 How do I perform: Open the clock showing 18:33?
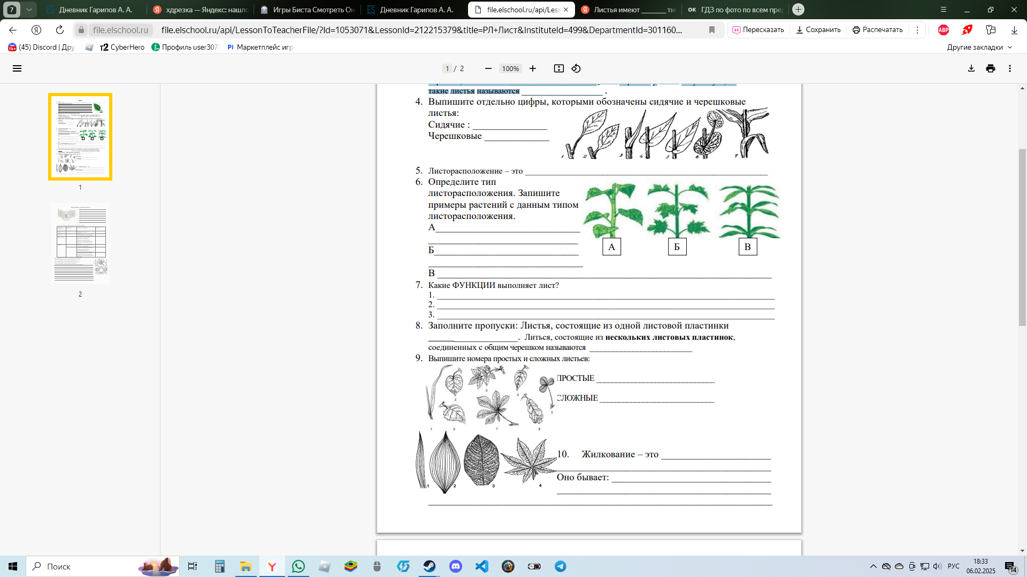click(980, 566)
